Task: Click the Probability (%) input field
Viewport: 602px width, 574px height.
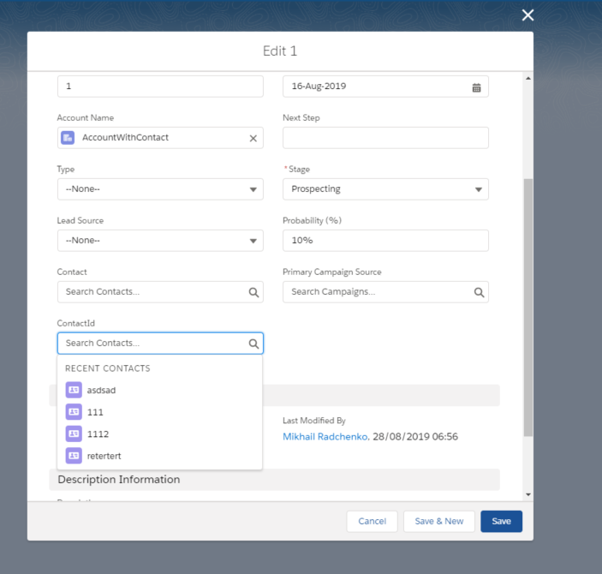Action: click(385, 241)
